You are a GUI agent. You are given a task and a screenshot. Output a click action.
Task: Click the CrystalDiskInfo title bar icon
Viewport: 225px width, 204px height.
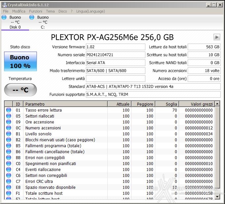point(5,5)
